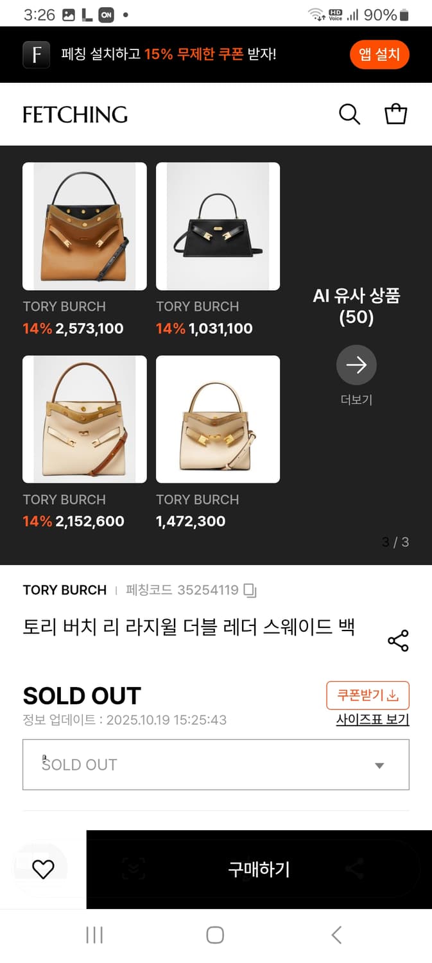Tap the 앱 설치 install button

[379, 55]
